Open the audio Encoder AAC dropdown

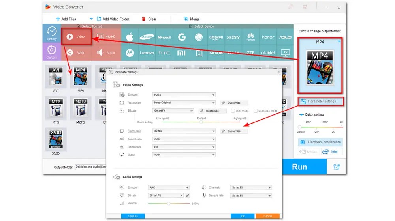point(169,187)
